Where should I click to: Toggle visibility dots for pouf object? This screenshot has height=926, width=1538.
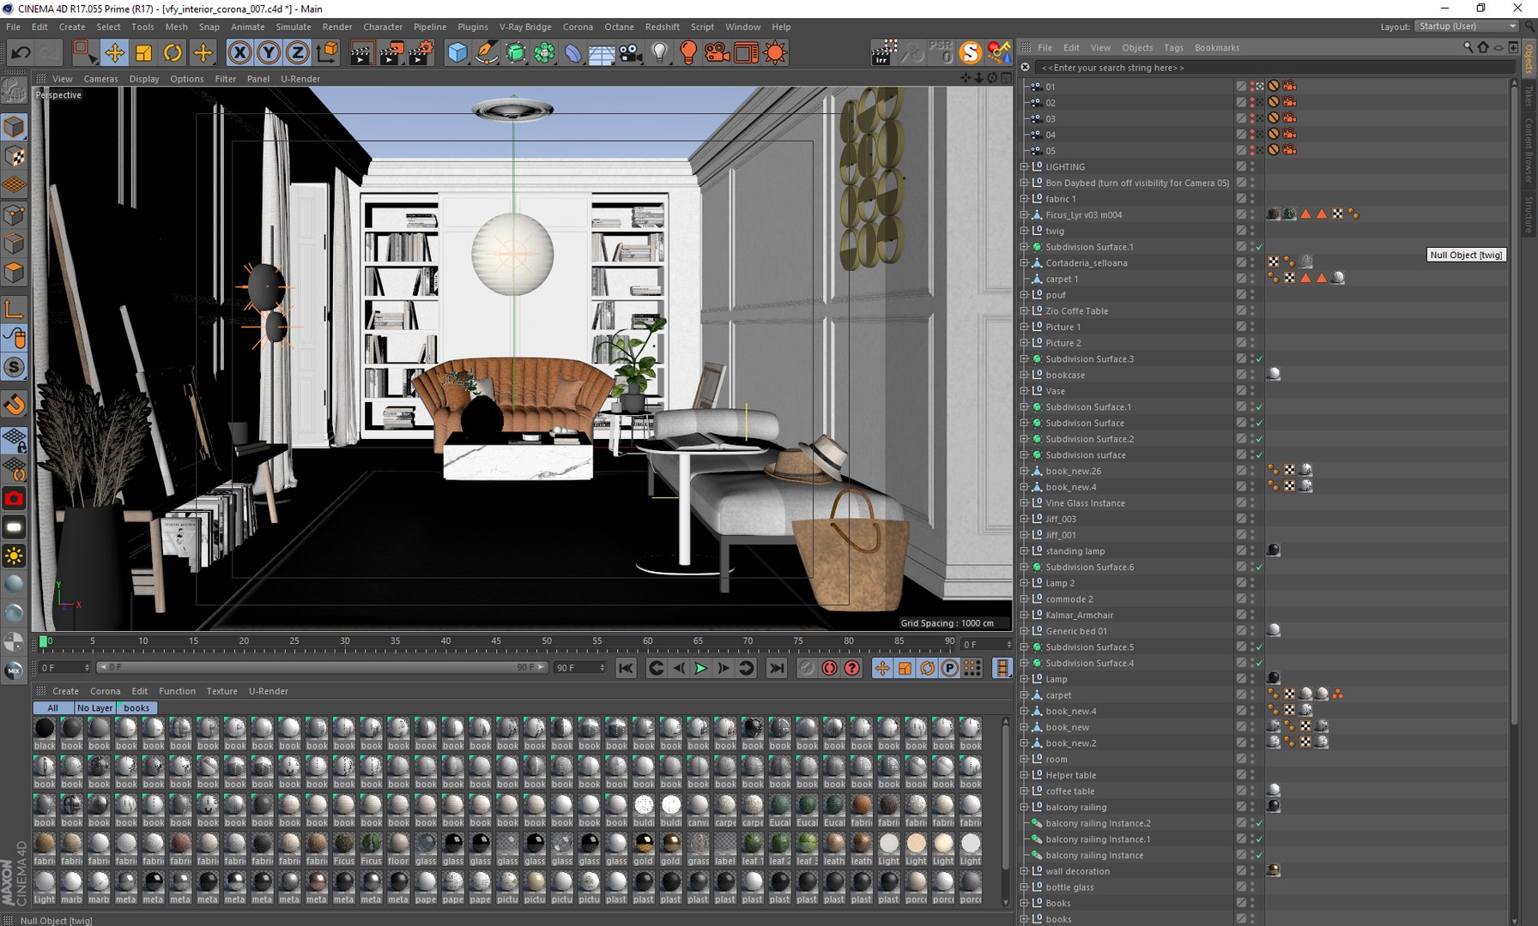1252,295
